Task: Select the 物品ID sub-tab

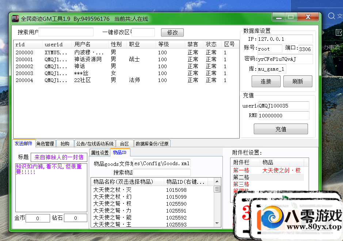Action: pos(120,152)
